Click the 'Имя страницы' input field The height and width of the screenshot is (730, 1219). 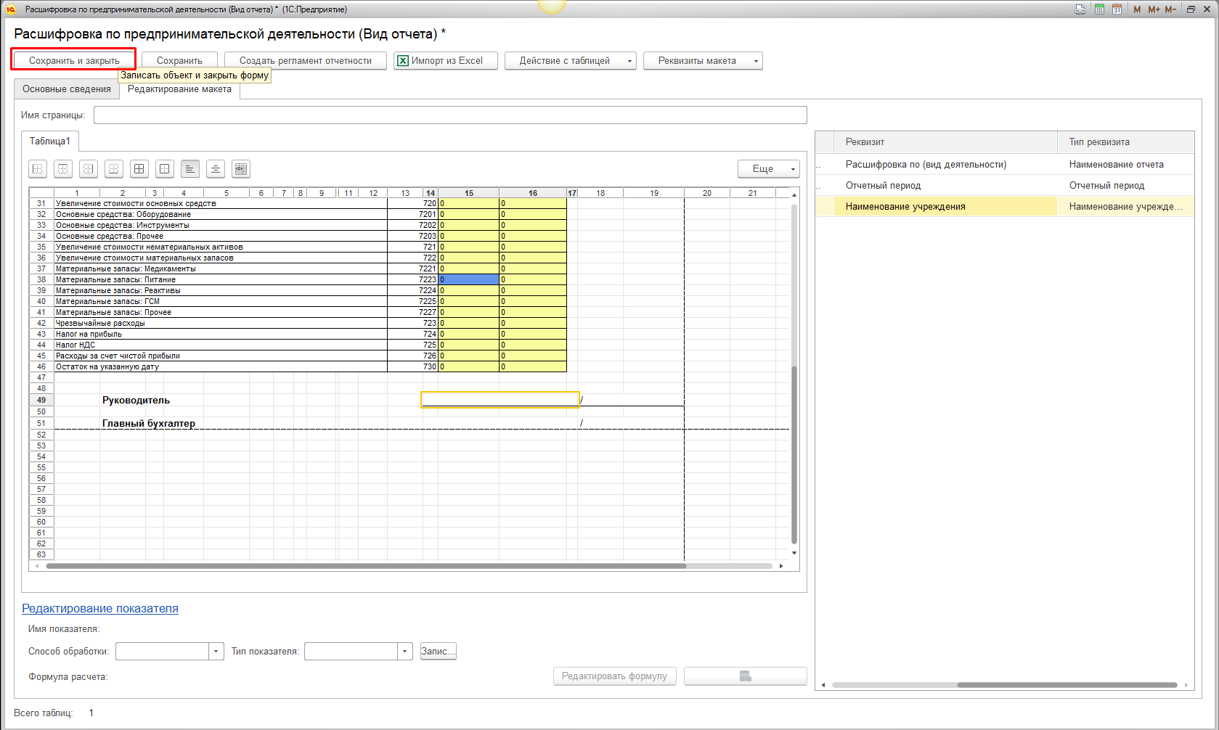click(x=450, y=115)
